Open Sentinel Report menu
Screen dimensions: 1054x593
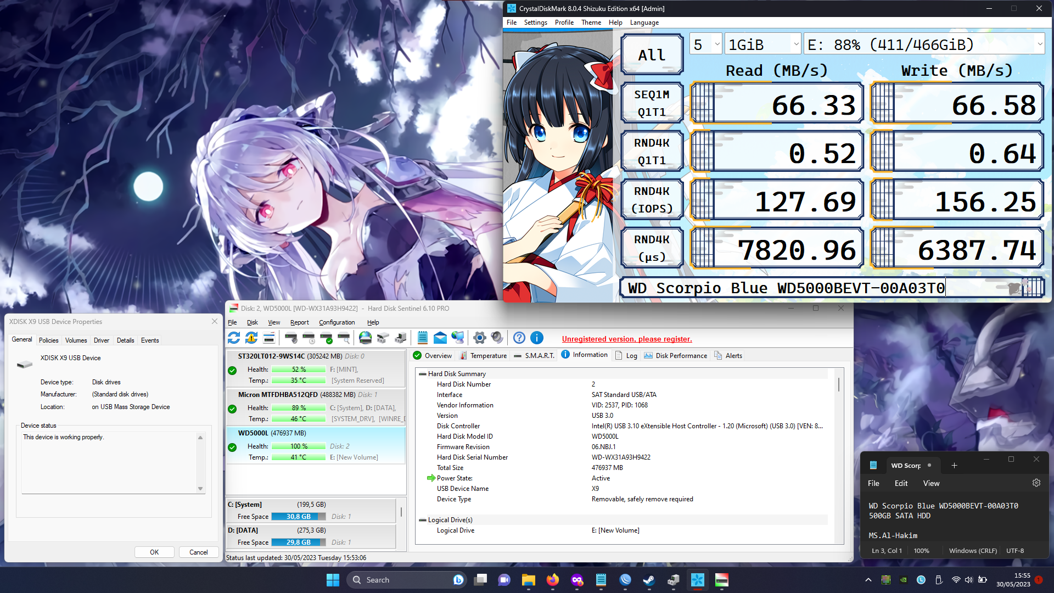pyautogui.click(x=300, y=322)
